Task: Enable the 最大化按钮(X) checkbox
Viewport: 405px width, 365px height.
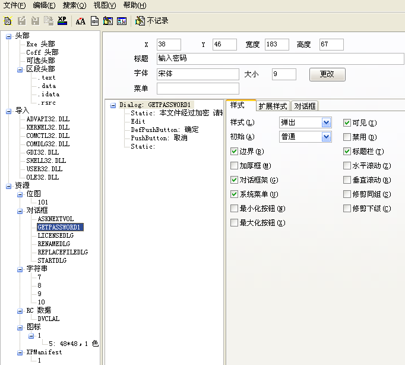Action: click(x=234, y=222)
